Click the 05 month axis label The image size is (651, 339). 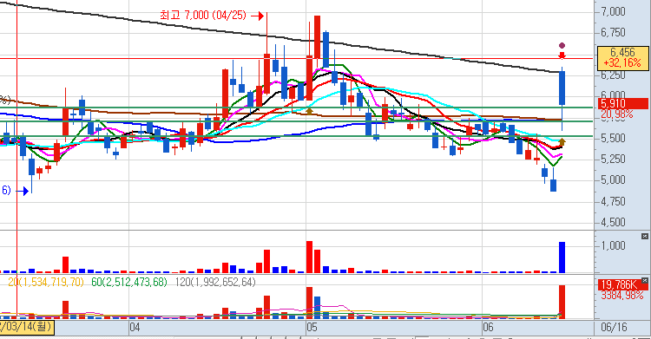(x=312, y=327)
